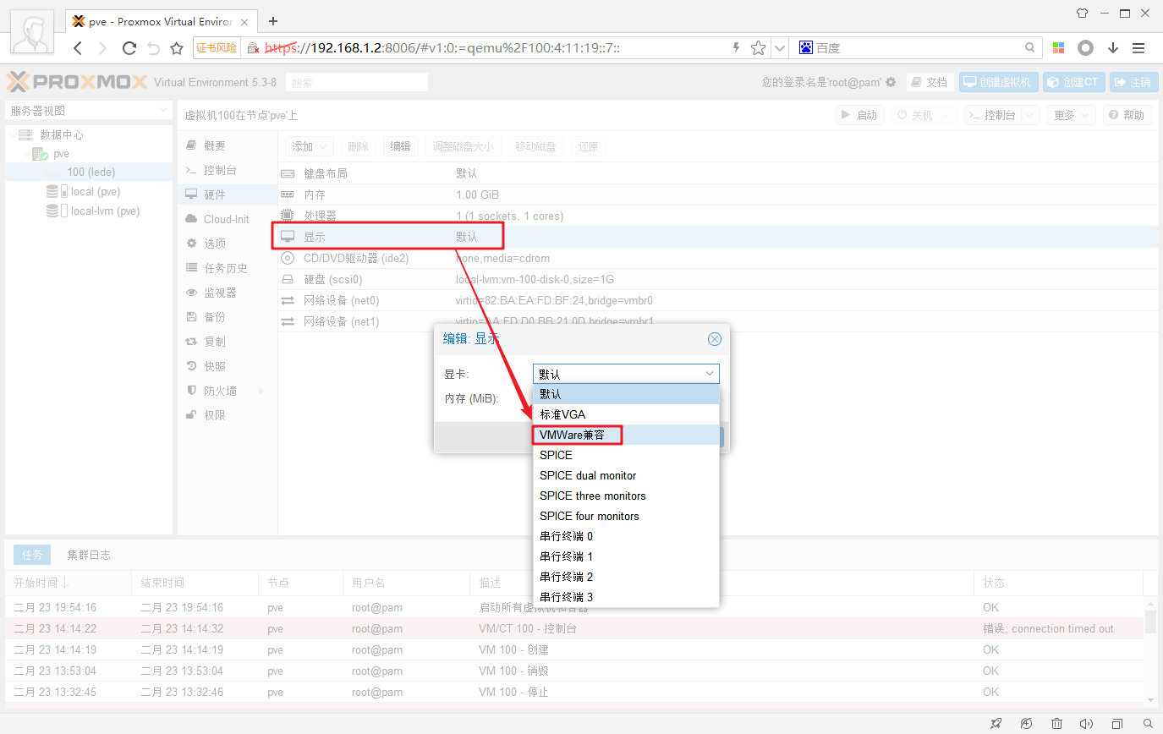
Task: Select VM 100 (lede) in tree
Action: point(91,172)
